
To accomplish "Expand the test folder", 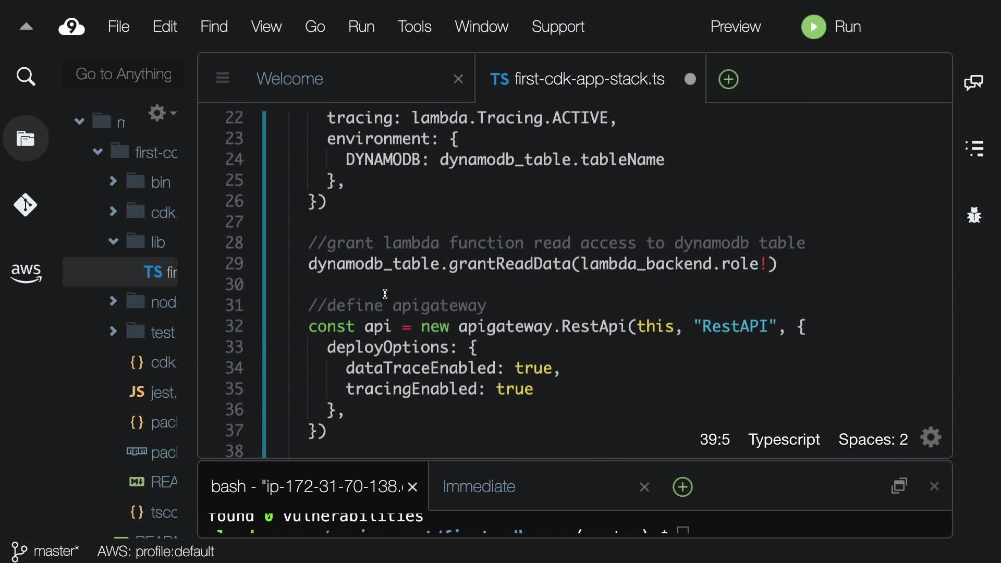I will coord(113,332).
